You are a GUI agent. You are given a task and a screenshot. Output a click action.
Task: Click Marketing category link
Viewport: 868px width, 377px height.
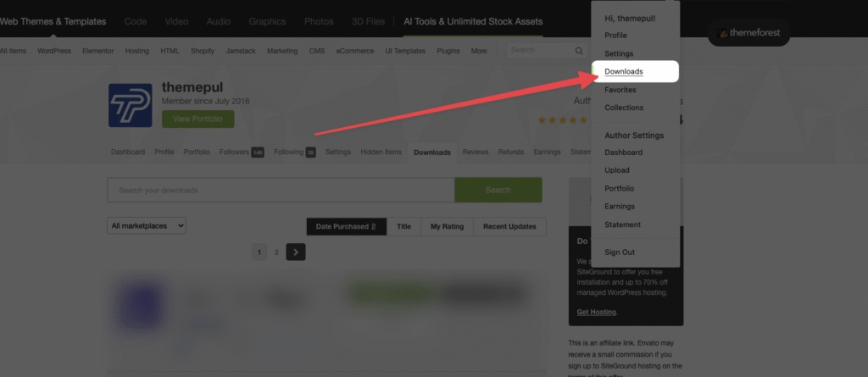pyautogui.click(x=282, y=51)
